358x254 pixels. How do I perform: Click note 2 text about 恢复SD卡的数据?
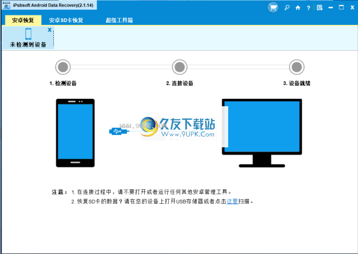pos(163,202)
